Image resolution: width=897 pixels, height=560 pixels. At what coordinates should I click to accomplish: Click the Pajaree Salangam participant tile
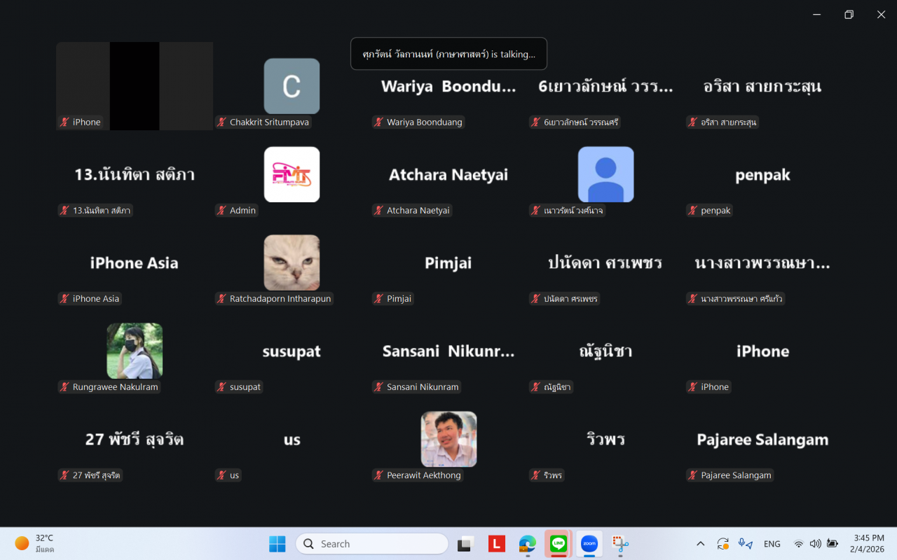762,440
